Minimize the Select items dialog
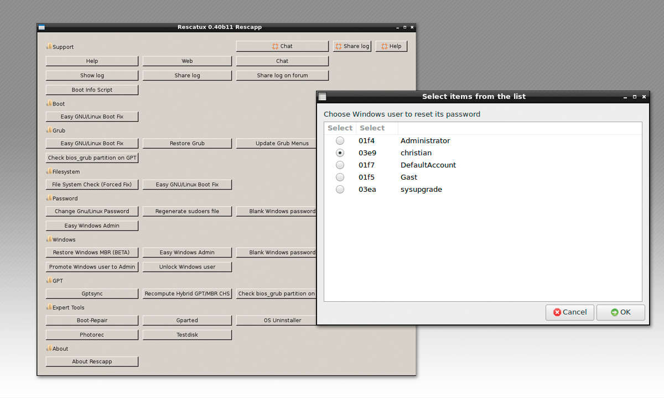664x398 pixels. pyautogui.click(x=625, y=97)
